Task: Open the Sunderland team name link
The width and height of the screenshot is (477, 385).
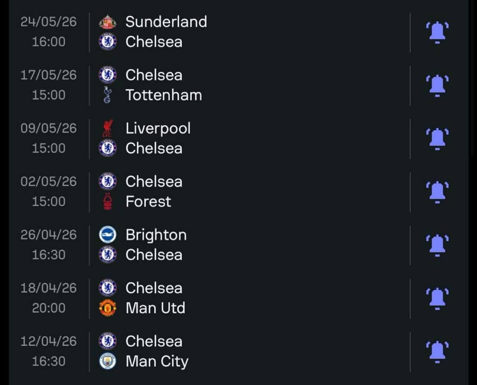Action: (166, 22)
